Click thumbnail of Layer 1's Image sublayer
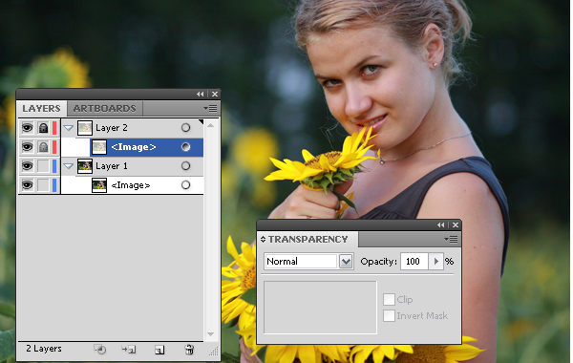Image resolution: width=573 pixels, height=363 pixels. 99,185
